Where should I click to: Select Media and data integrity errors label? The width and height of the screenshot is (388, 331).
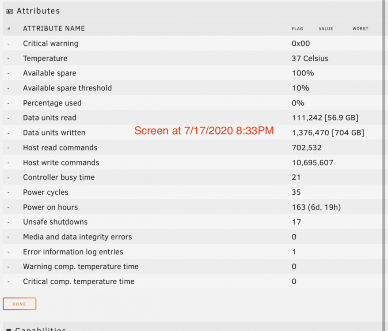(77, 237)
